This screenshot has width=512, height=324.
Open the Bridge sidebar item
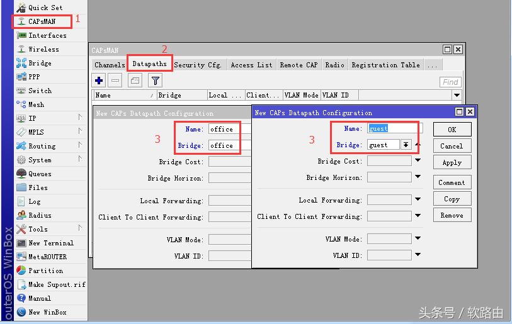click(x=51, y=63)
